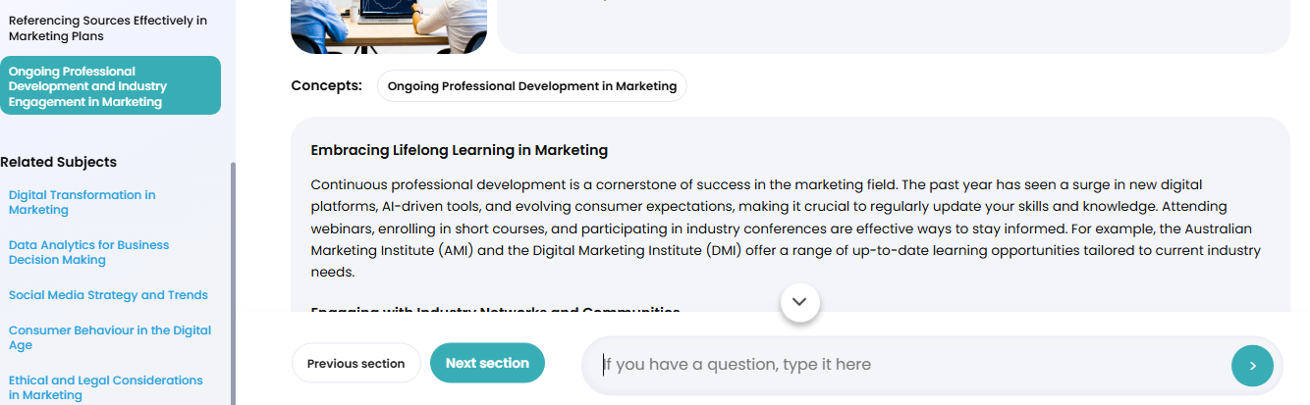Open Ethical and Legal Considerations in Marketing
1310x405 pixels.
105,387
